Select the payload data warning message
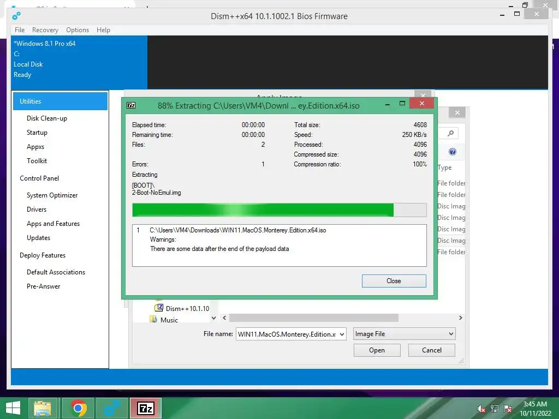559x419 pixels. 219,249
